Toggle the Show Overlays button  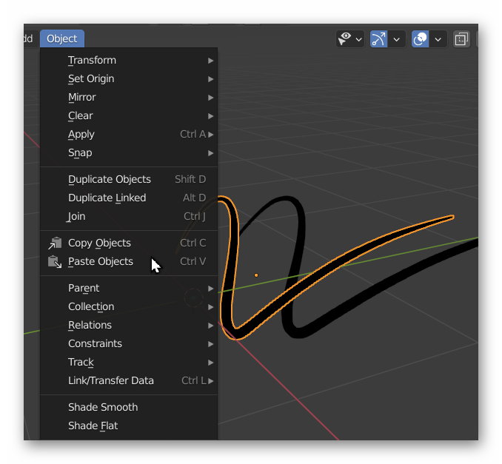pos(420,39)
